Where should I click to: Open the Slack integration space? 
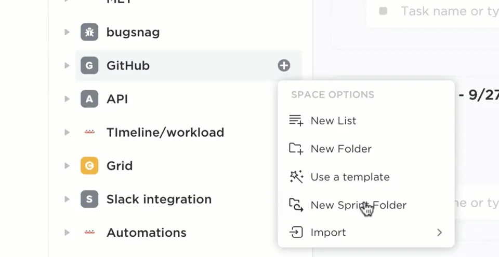pyautogui.click(x=159, y=199)
